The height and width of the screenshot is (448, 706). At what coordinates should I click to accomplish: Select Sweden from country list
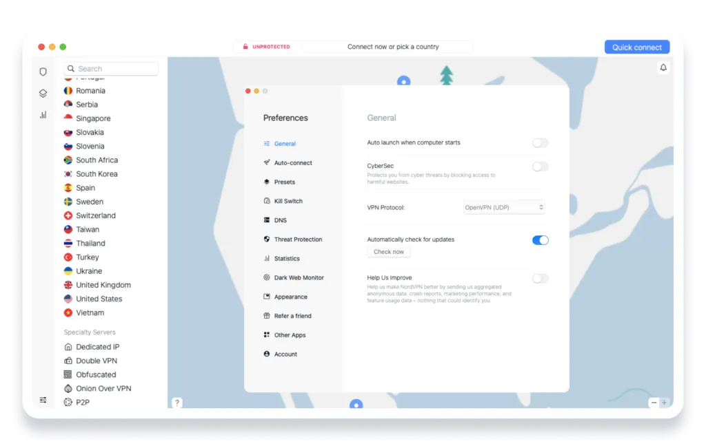click(x=90, y=202)
